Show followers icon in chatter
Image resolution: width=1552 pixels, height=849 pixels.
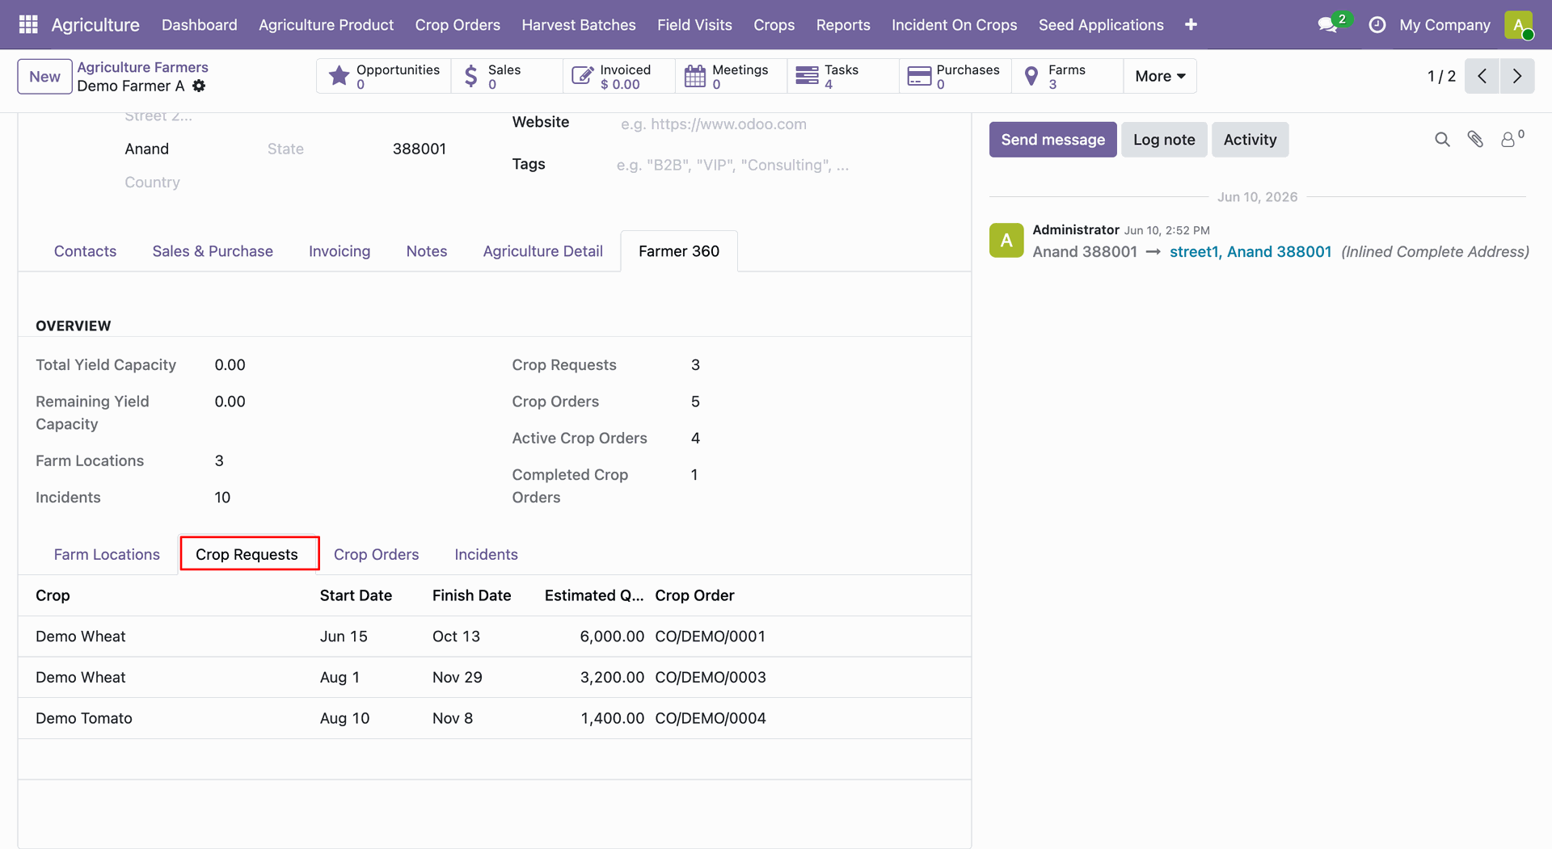coord(1512,139)
